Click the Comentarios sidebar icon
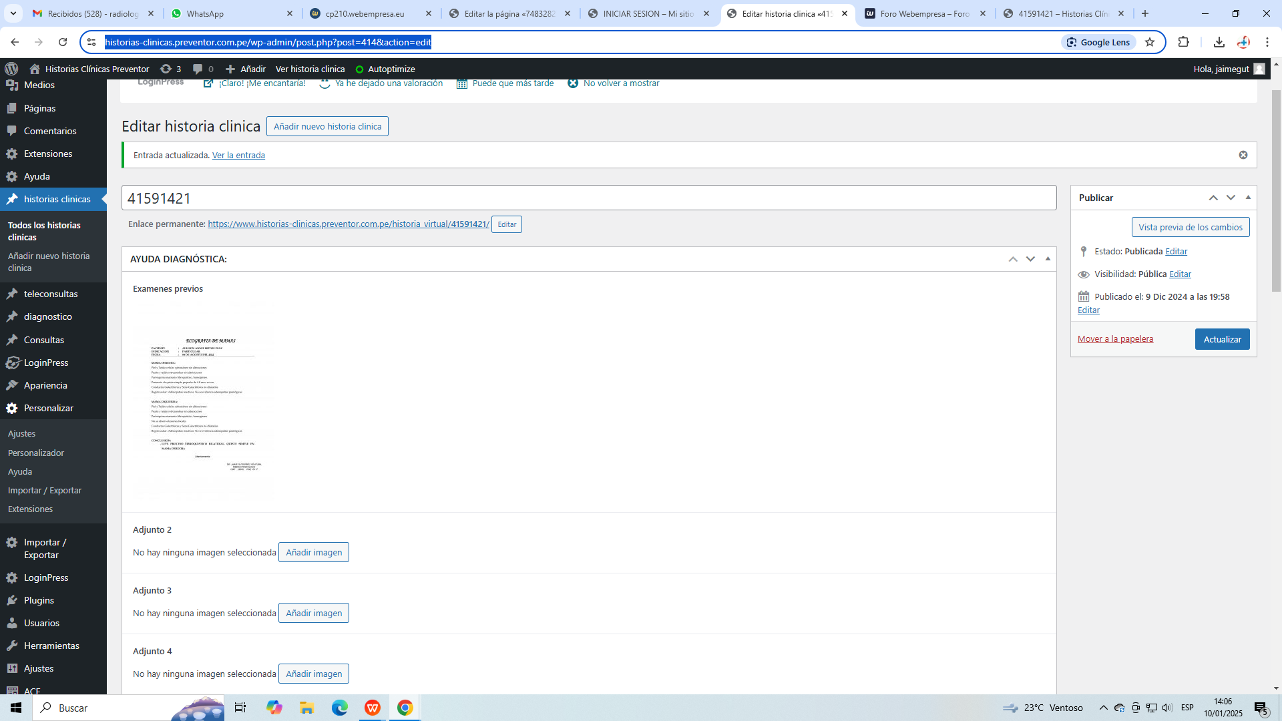Viewport: 1282px width, 721px height. 12,131
